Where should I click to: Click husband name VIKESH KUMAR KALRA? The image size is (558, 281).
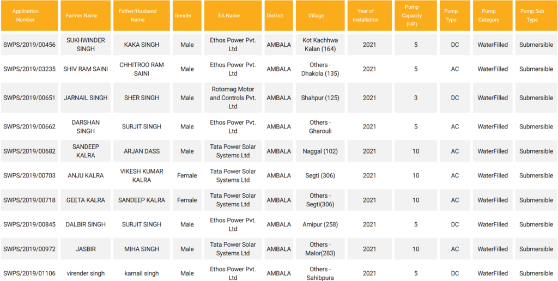142,176
